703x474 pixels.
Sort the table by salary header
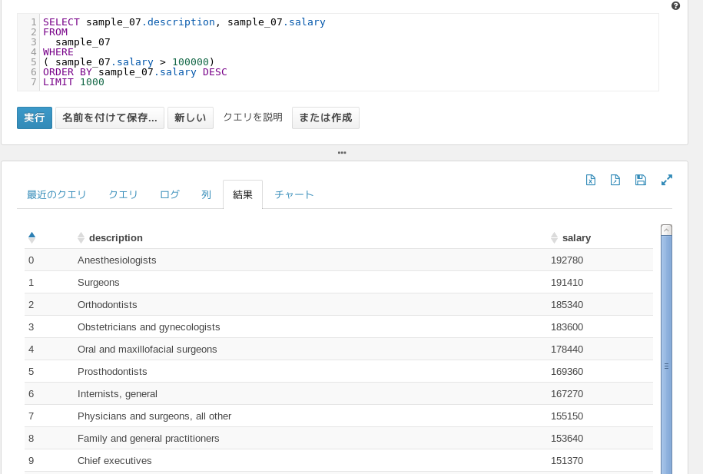[576, 237]
